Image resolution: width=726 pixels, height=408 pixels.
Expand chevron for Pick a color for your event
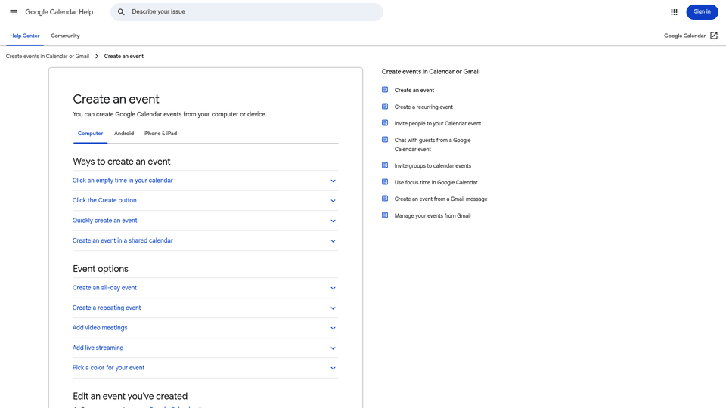point(333,368)
